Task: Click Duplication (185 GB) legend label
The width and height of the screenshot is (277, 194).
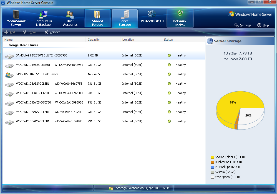Action: point(228,162)
